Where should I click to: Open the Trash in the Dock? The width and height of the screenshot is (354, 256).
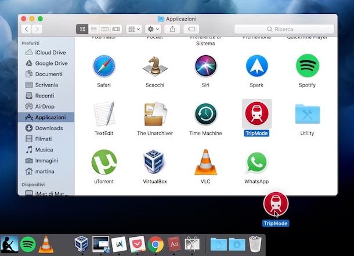click(x=255, y=244)
